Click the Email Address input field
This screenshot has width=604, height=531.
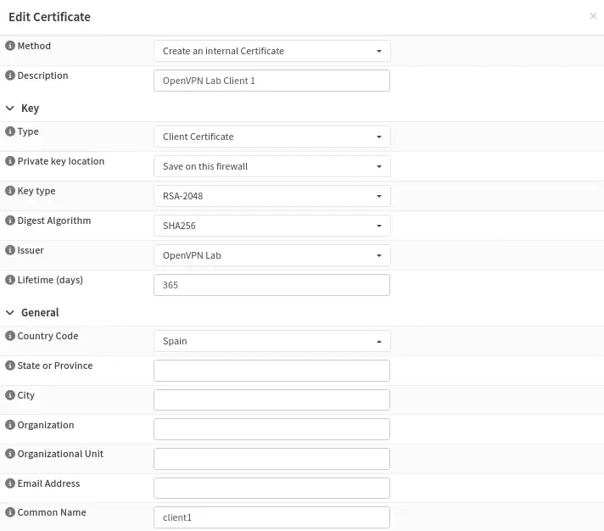click(271, 488)
